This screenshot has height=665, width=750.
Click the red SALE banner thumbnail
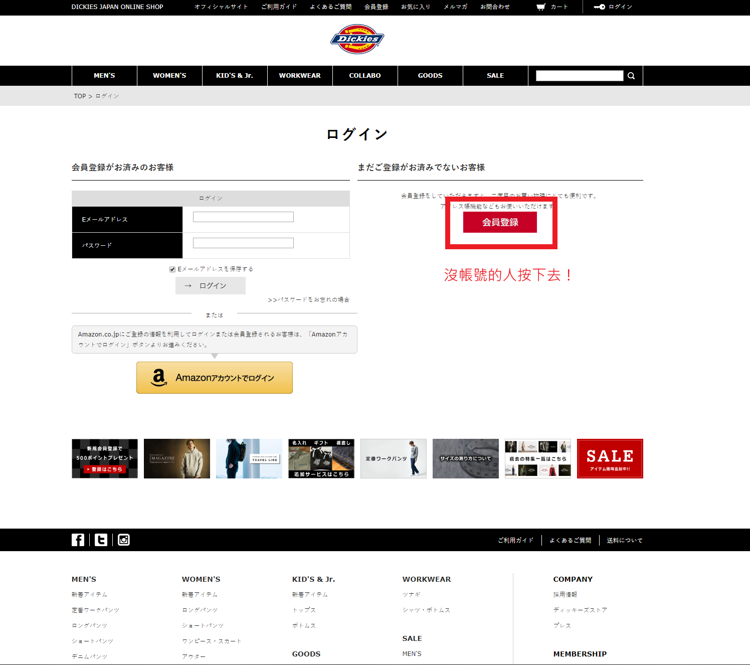[x=610, y=458]
